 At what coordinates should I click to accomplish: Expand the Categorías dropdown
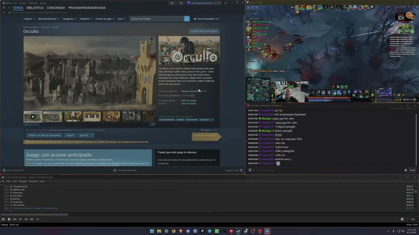pyautogui.click(x=69, y=19)
